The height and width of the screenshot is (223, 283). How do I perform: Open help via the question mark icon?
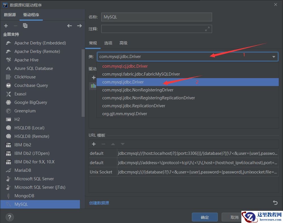coord(9,217)
